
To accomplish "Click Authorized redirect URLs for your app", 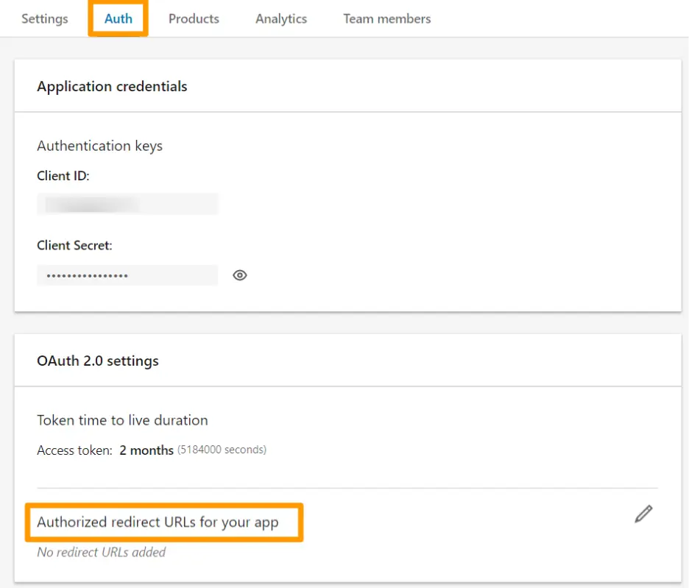I will click(158, 522).
